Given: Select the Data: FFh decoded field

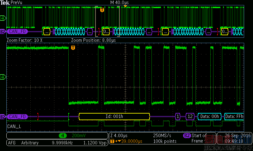Looking at the screenshot, I should point(234,116).
